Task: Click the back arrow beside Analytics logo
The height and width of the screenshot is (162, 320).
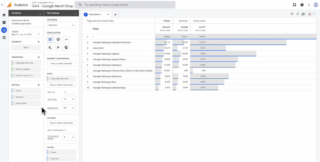Action: click(2, 5)
